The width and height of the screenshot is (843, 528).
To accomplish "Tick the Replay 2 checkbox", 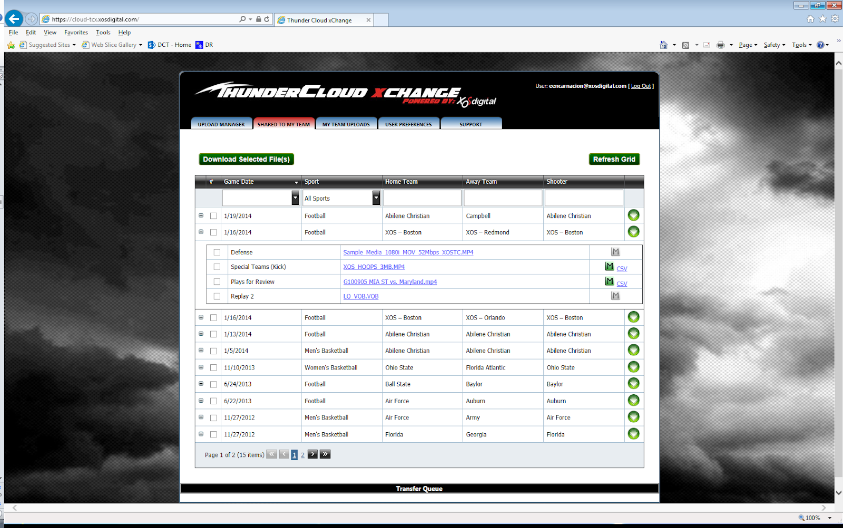I will coord(217,296).
